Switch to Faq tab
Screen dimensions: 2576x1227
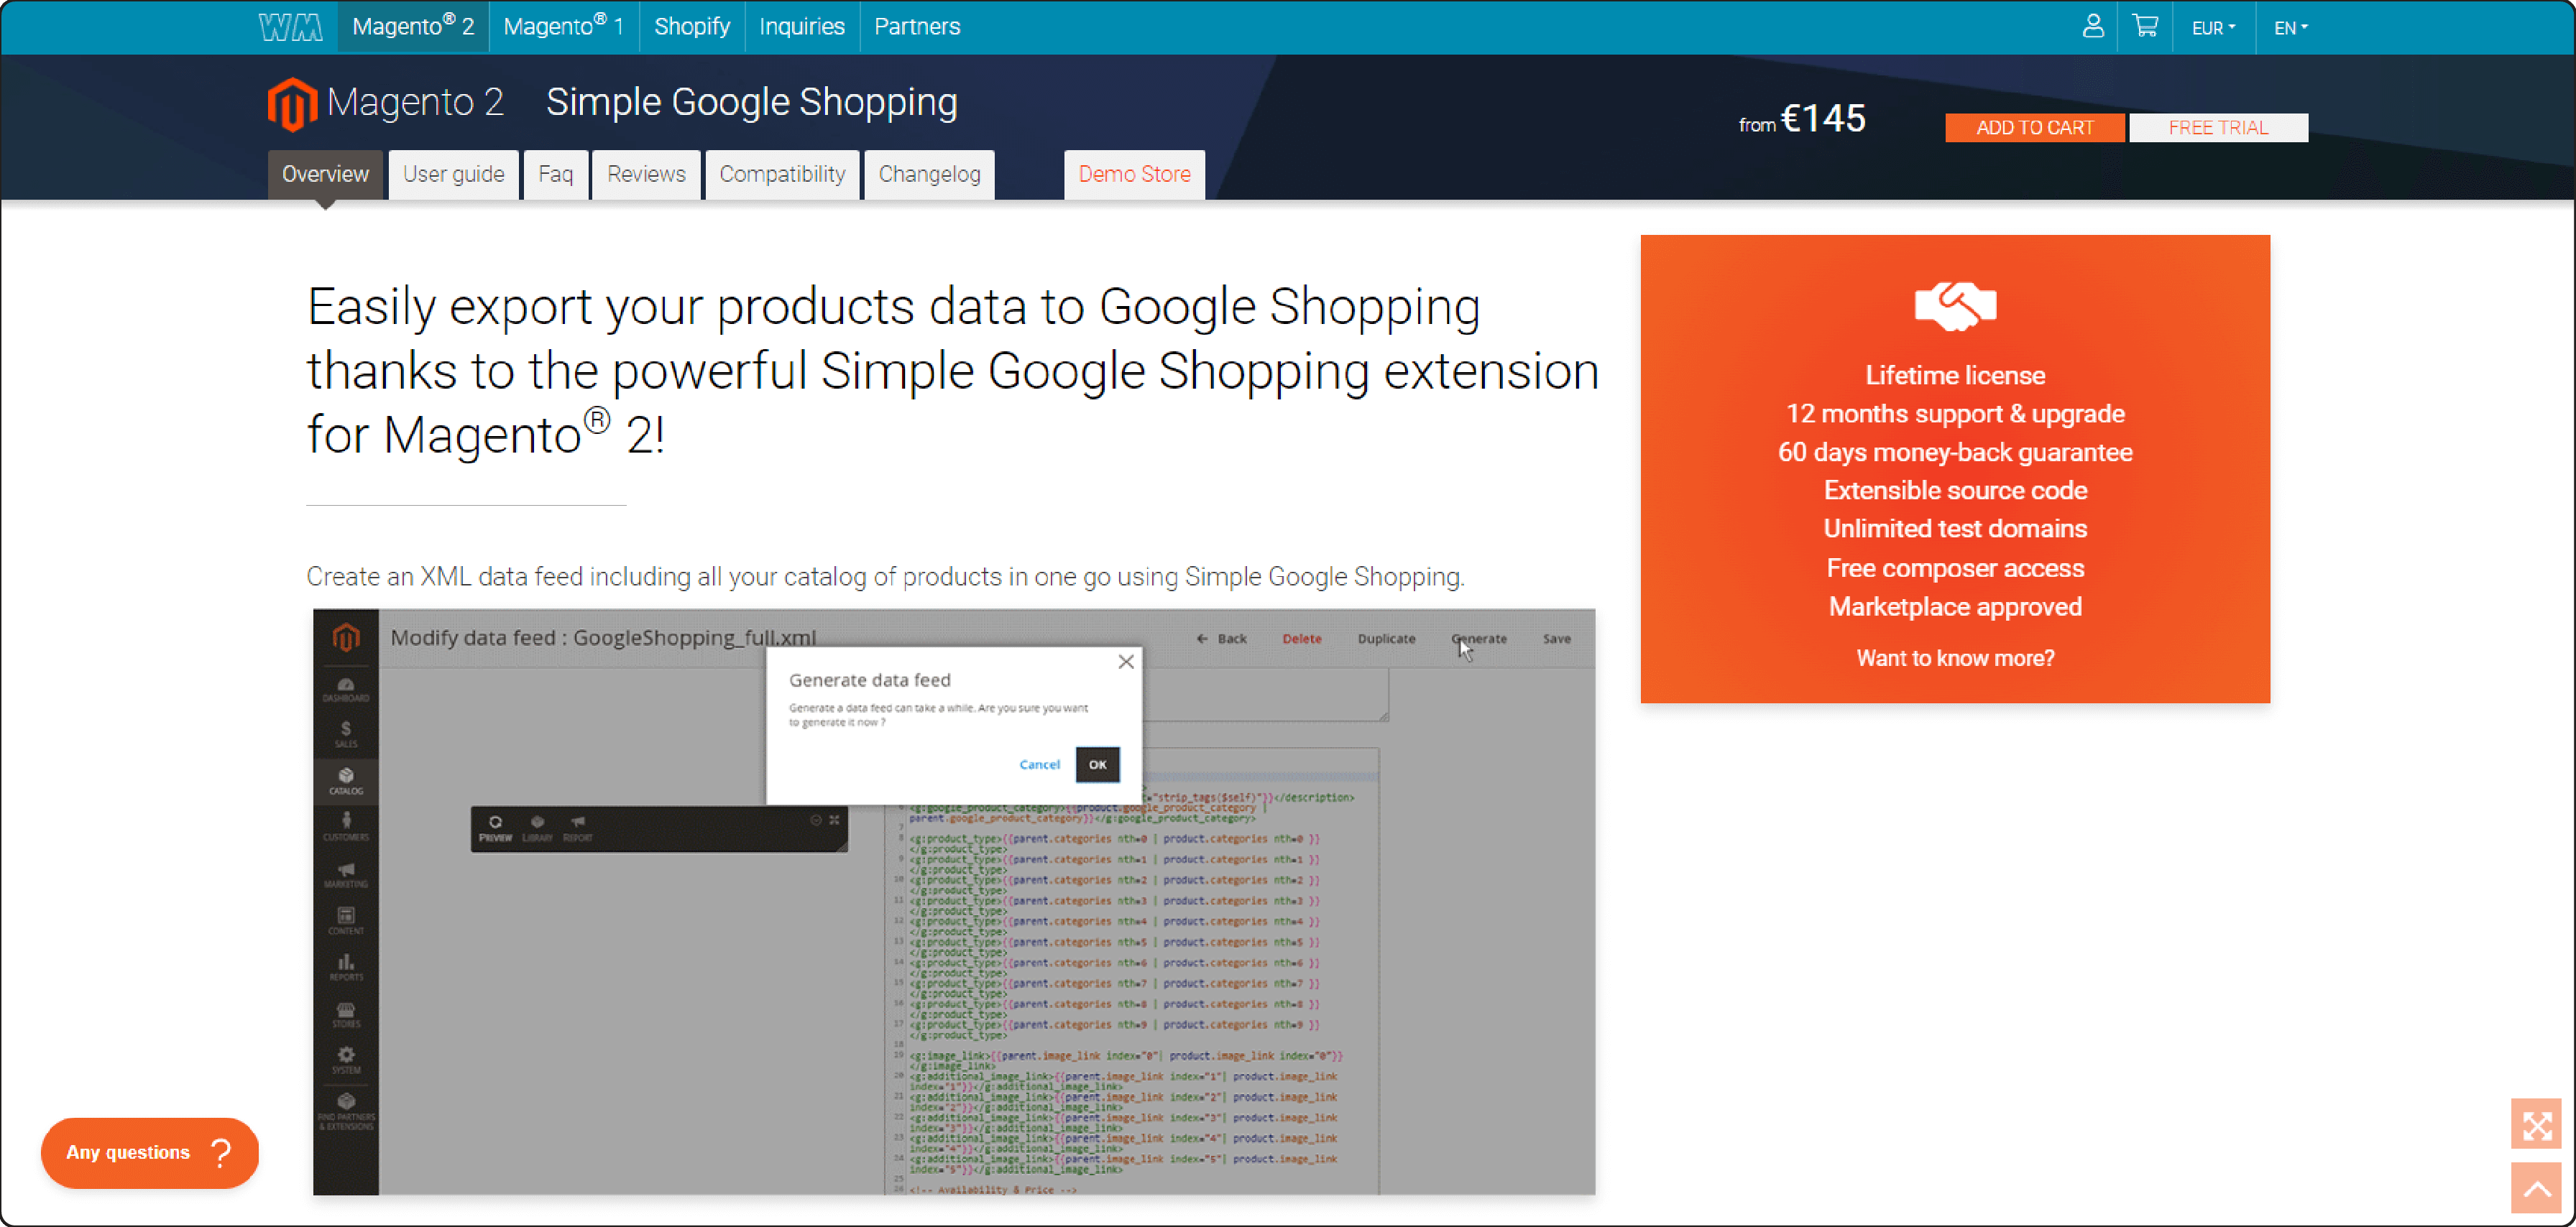point(555,175)
